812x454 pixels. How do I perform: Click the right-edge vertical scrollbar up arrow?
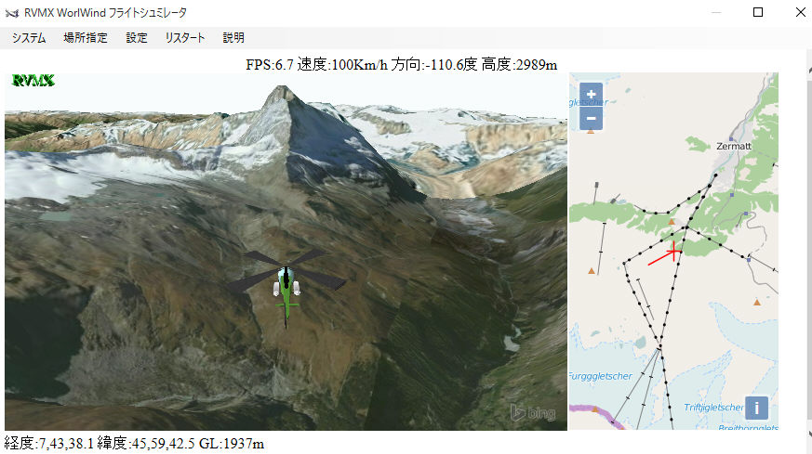(809, 70)
